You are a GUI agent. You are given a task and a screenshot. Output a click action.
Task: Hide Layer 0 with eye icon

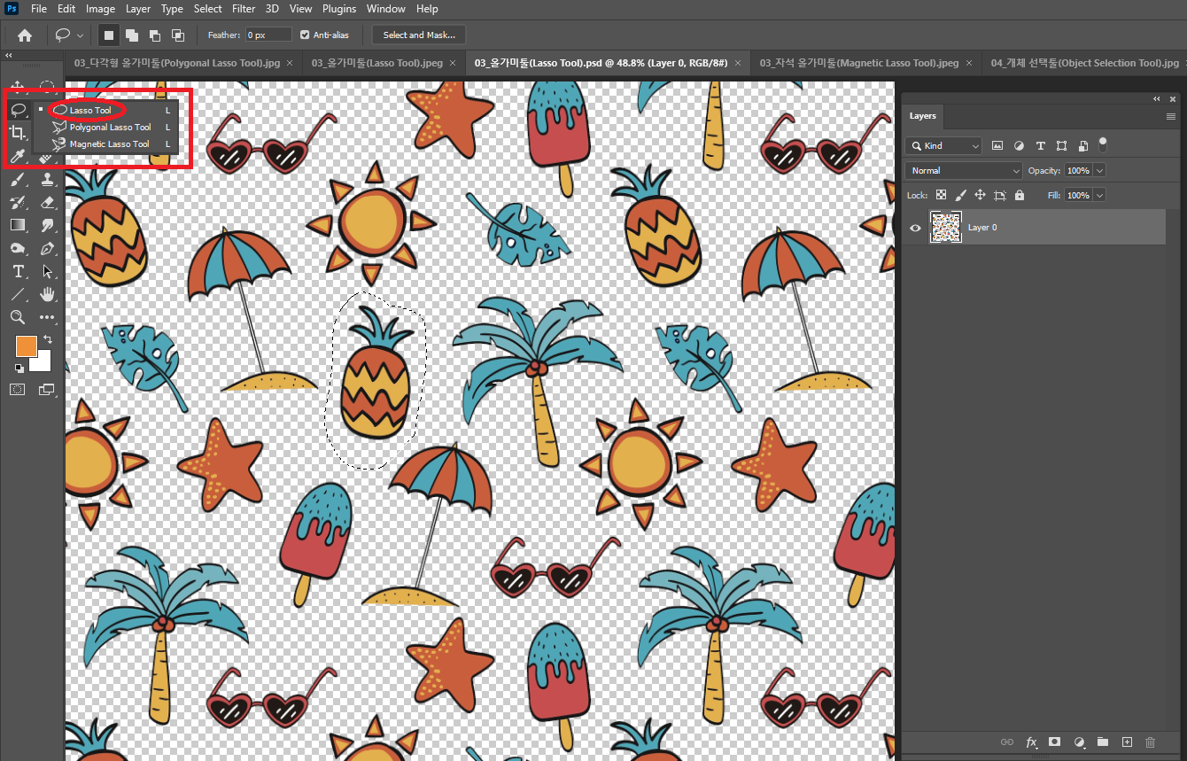point(916,228)
